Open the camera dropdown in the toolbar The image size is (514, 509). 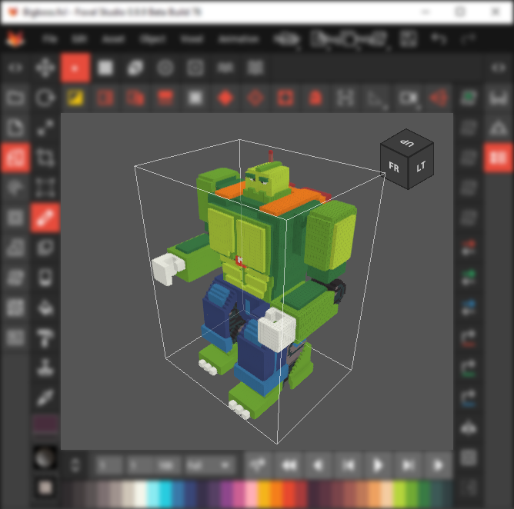click(408, 98)
